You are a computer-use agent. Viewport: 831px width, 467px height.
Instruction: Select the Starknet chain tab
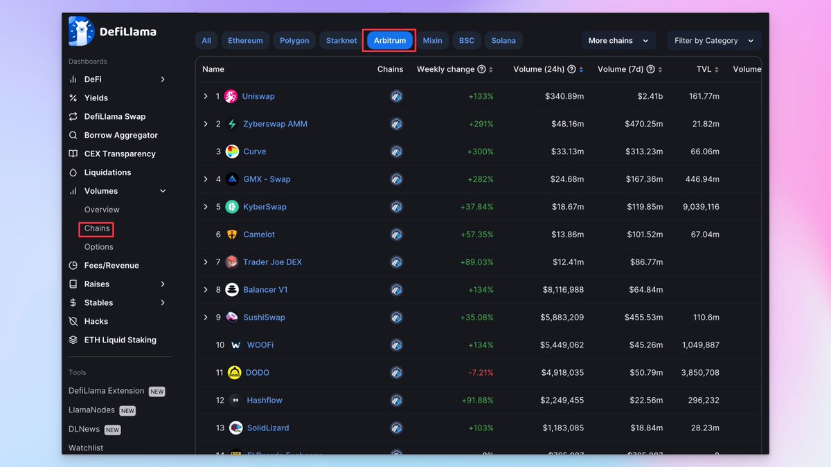coord(341,41)
